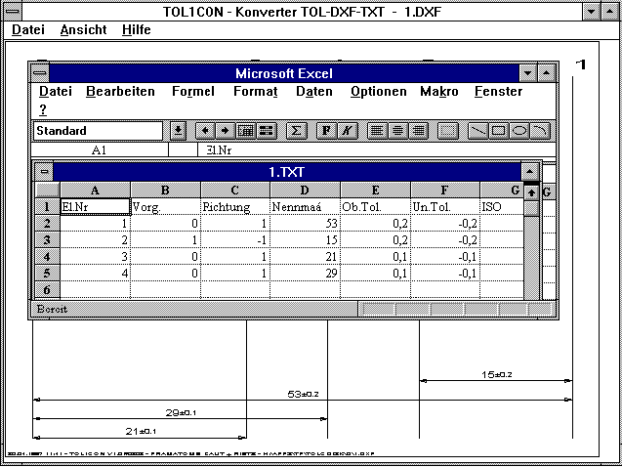Click the vertical scroll thumb in 1.TXT
Image resolution: width=622 pixels, height=467 pixels.
[531, 208]
